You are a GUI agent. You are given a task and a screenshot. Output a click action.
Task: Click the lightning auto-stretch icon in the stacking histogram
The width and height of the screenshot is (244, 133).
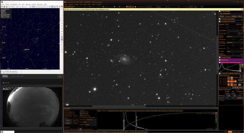click(214, 114)
